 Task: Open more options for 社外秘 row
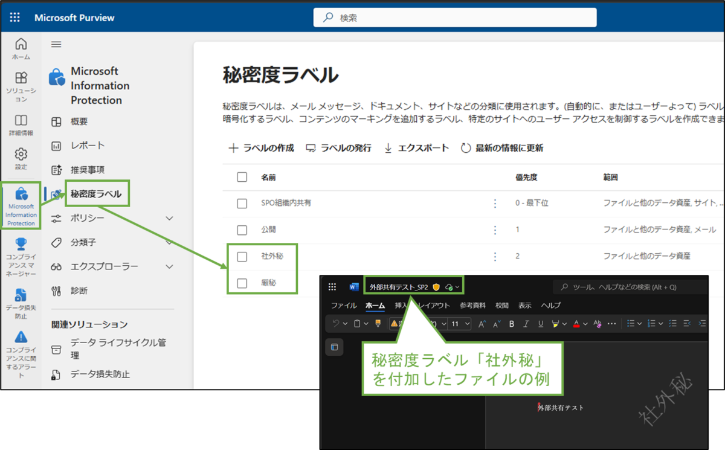point(495,257)
